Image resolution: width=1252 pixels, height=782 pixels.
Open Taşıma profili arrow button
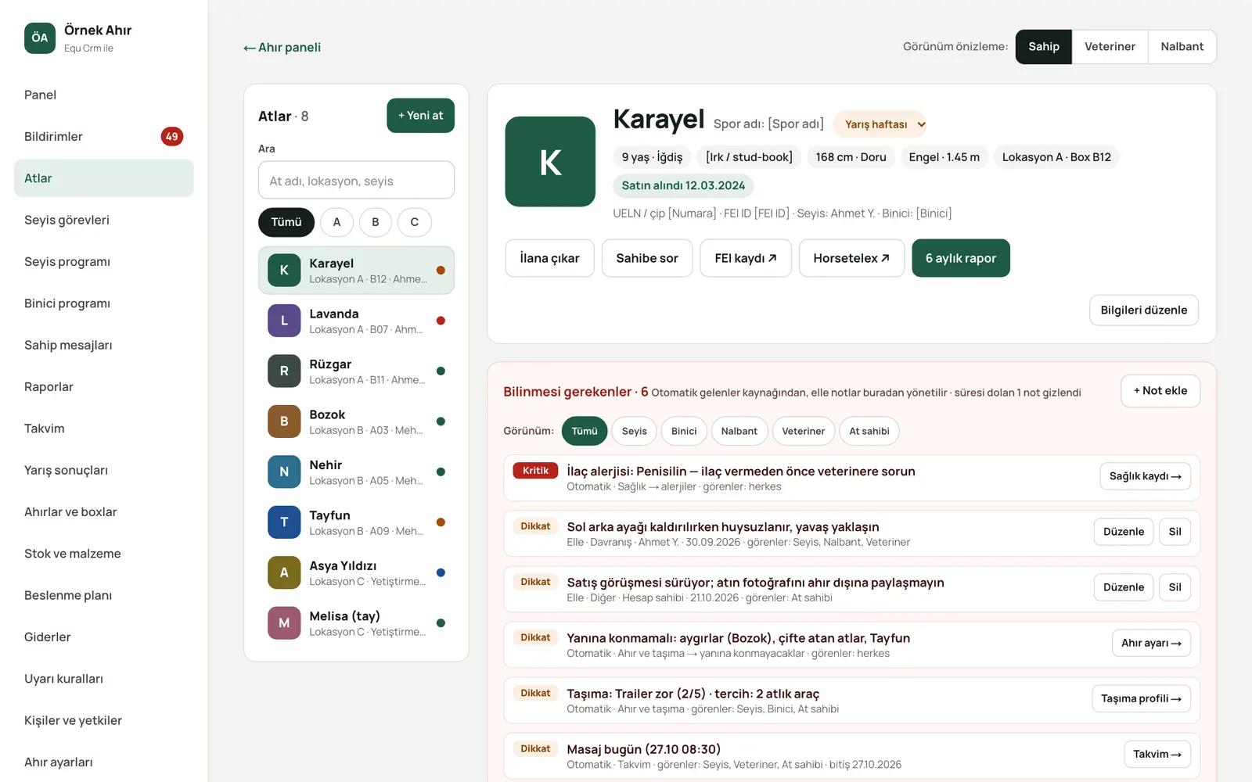tap(1141, 698)
